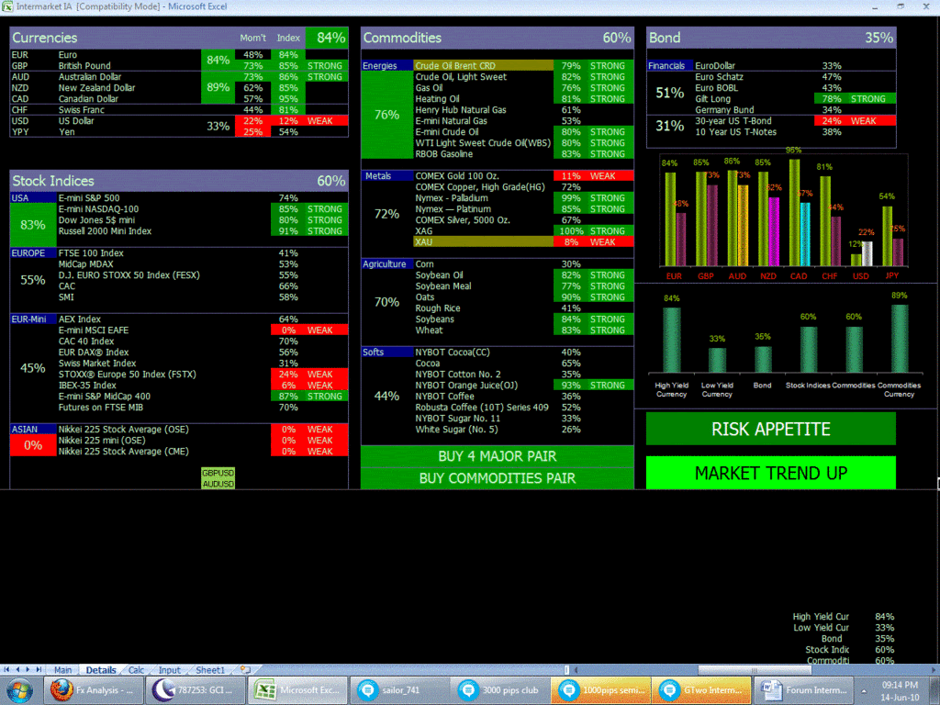Select the EUR-Mini region label
940x705 pixels.
pyautogui.click(x=33, y=319)
